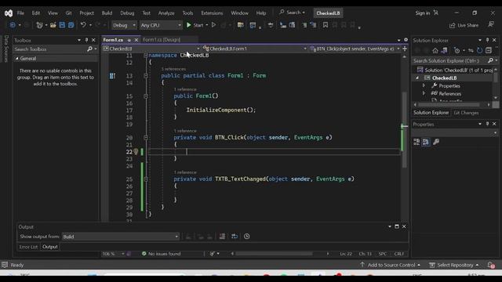Viewport: 502px width, 282px height.
Task: Click the Save All icon in toolbar
Action: tap(71, 25)
